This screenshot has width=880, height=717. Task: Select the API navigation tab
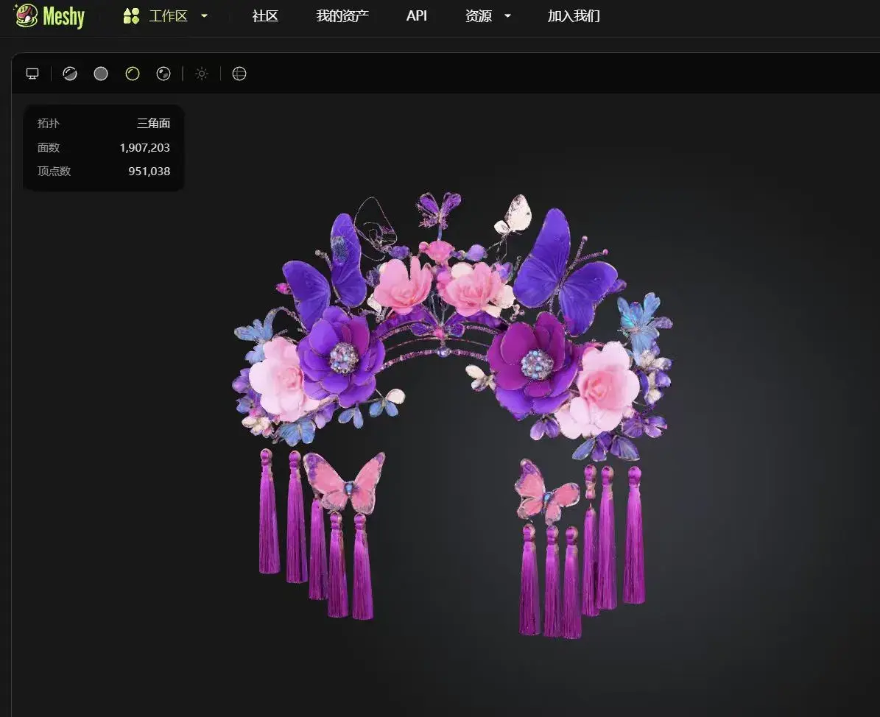[417, 15]
